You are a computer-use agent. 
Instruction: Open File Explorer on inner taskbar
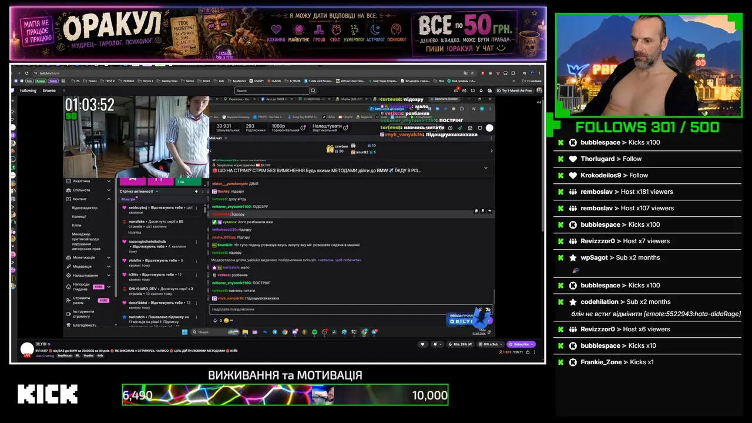(245, 332)
